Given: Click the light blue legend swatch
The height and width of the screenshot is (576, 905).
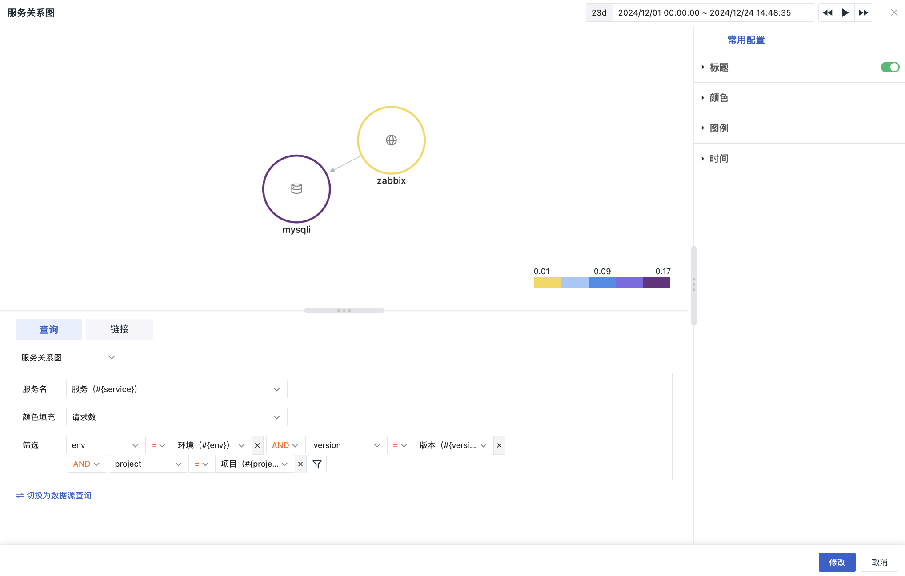Looking at the screenshot, I should pos(575,283).
